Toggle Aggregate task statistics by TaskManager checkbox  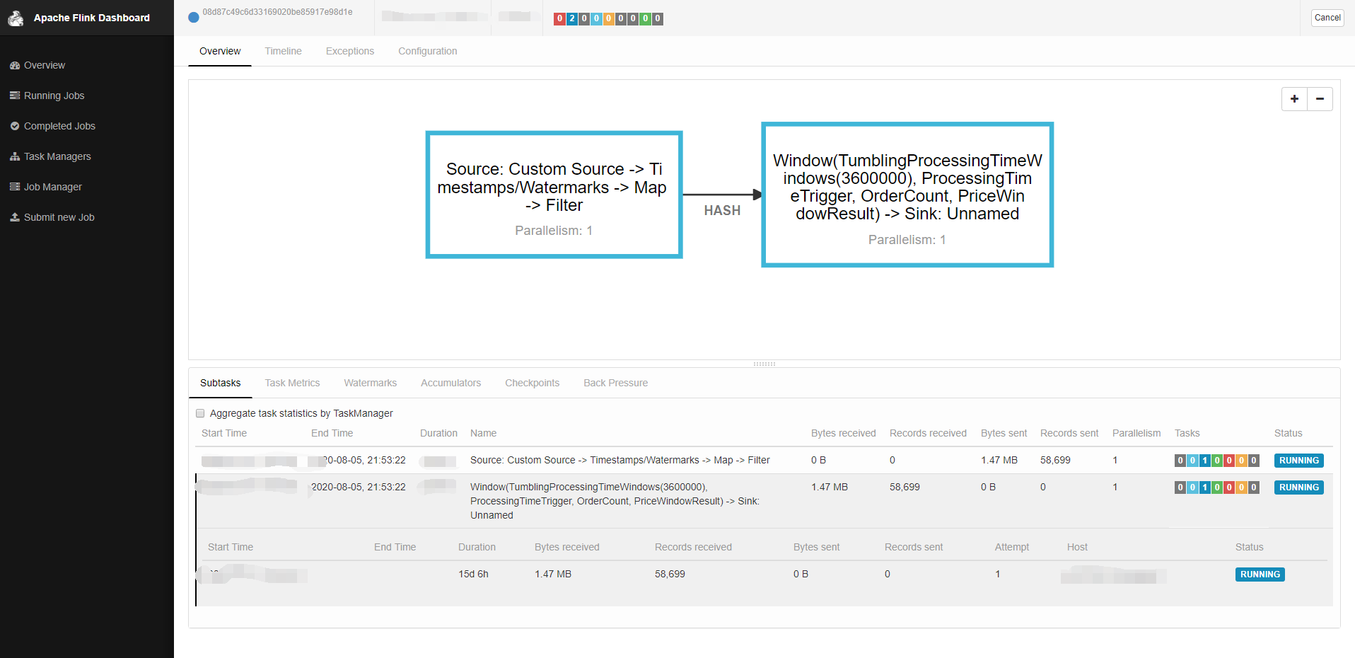[200, 413]
